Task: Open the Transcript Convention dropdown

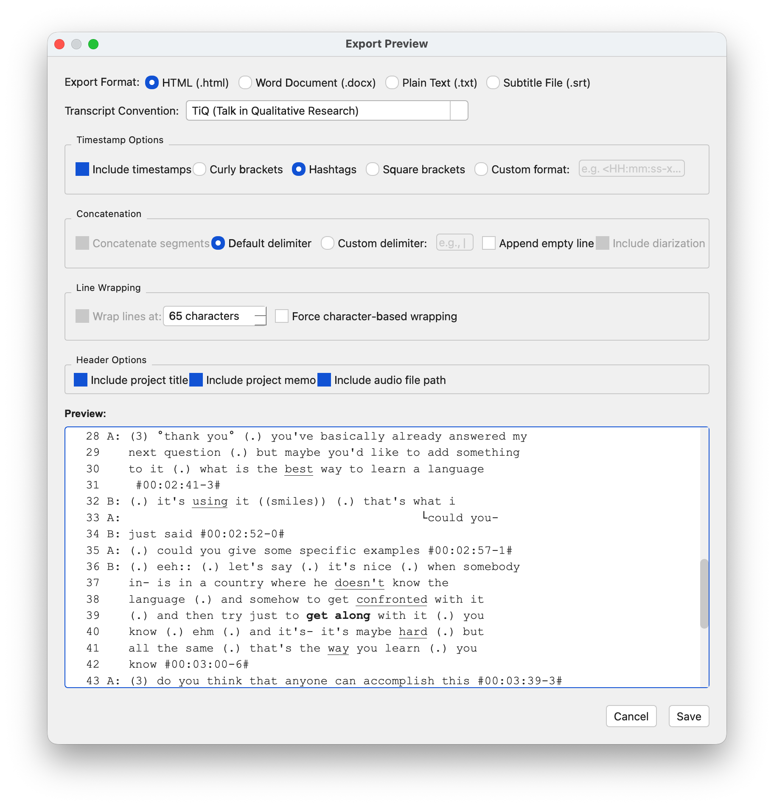Action: click(327, 110)
